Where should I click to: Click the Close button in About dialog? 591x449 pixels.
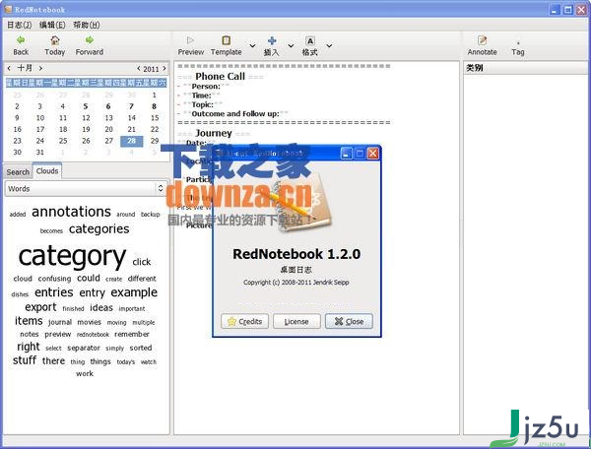pos(349,321)
